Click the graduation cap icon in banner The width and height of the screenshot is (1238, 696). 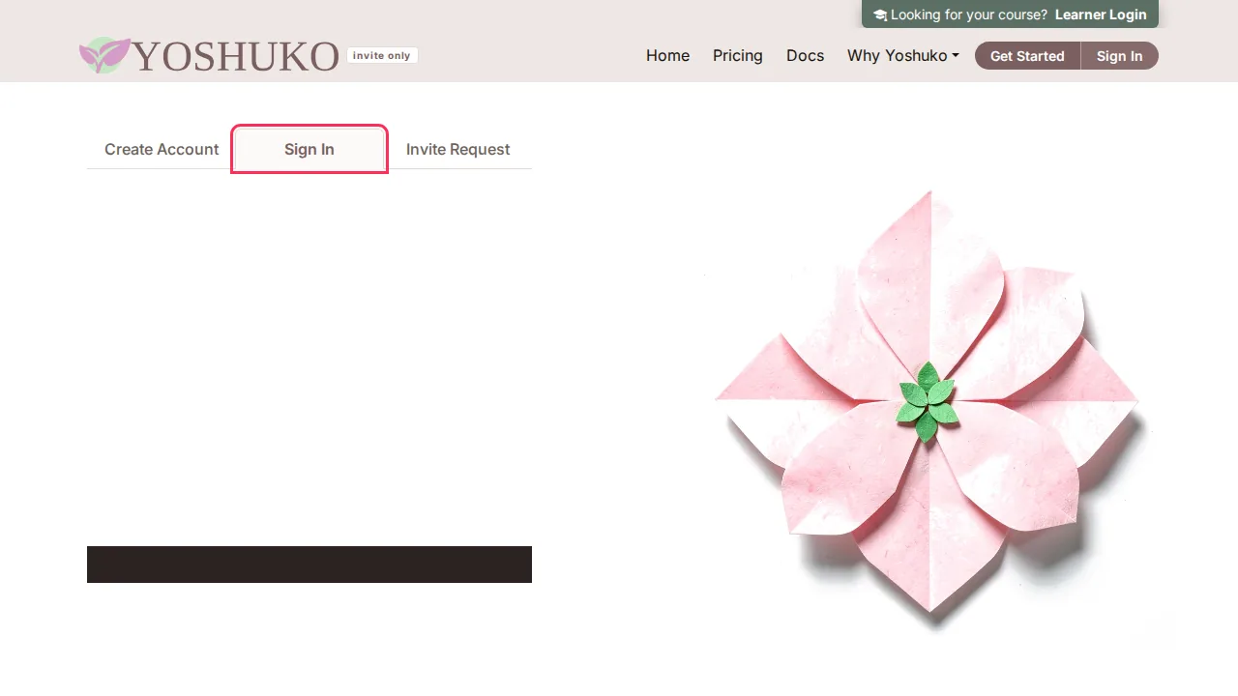[x=880, y=15]
